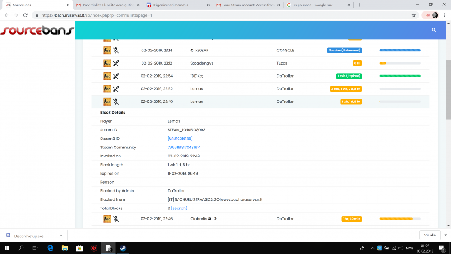451x254 pixels.
Task: Reload the page using the browser refresh button
Action: click(26, 15)
